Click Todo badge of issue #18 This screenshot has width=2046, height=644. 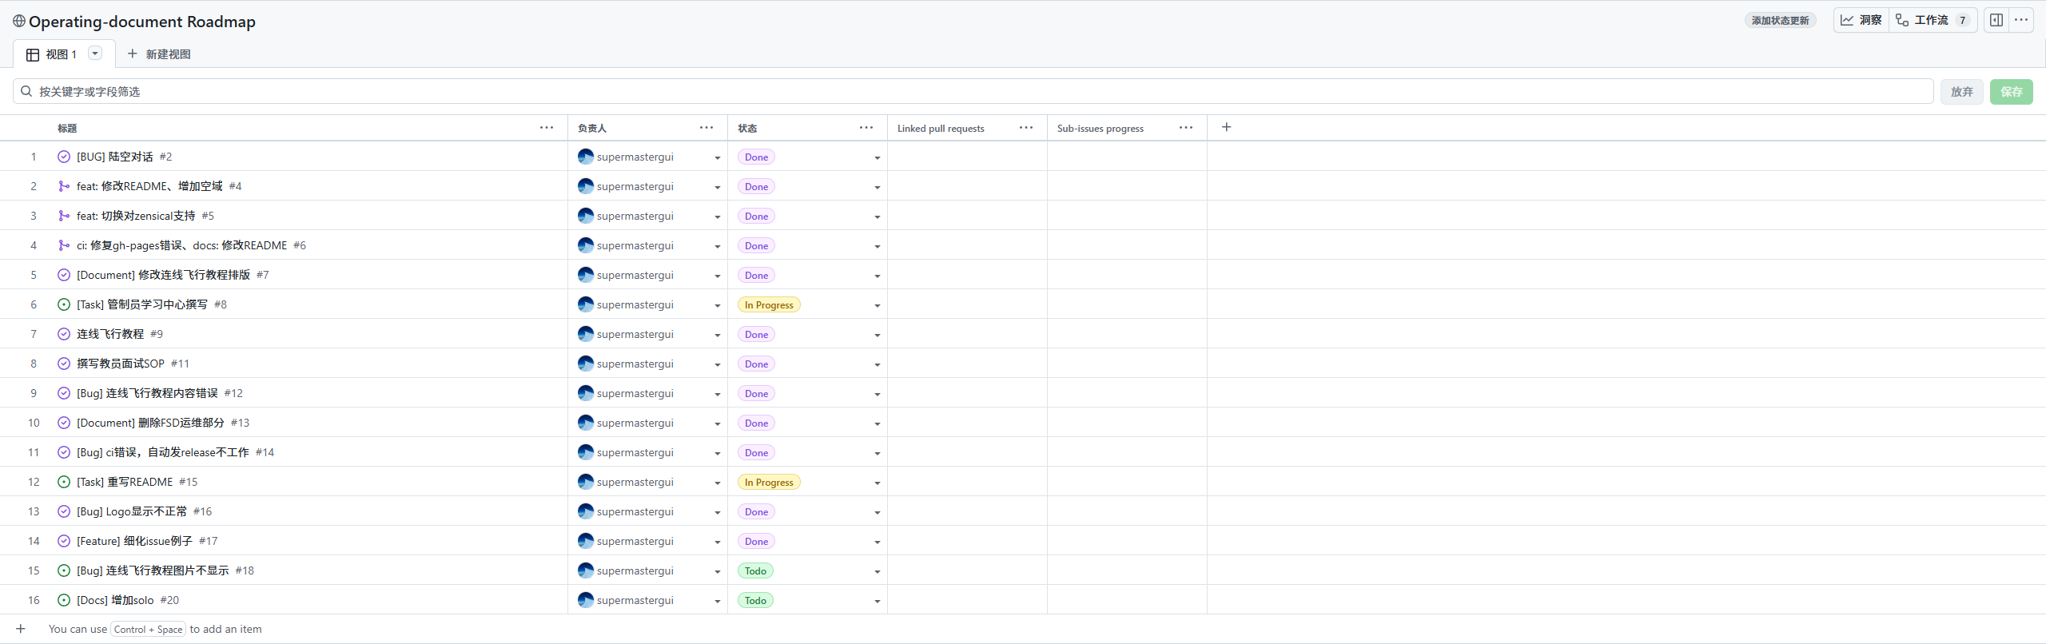coord(755,570)
